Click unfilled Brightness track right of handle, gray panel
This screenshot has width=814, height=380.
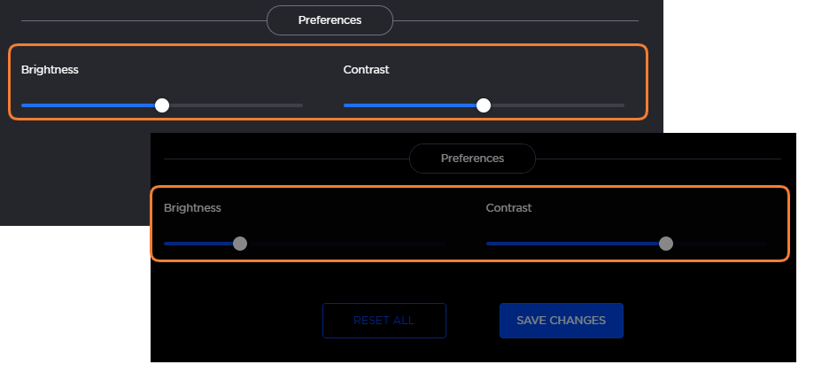click(x=236, y=105)
